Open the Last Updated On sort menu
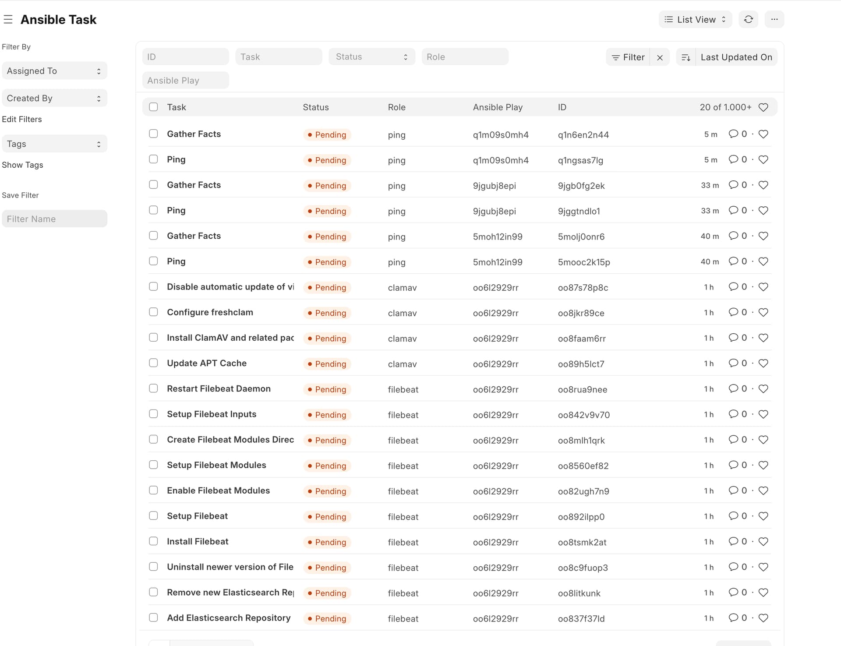This screenshot has width=841, height=646. [x=736, y=57]
